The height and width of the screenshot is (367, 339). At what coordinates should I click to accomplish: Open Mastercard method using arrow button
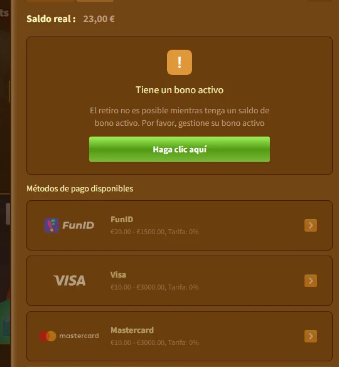[311, 336]
